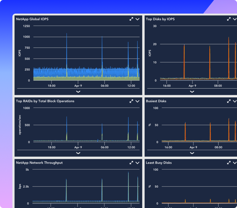Maximize the Top Disks by IOPS widget
237x208 pixels.
click(x=229, y=19)
